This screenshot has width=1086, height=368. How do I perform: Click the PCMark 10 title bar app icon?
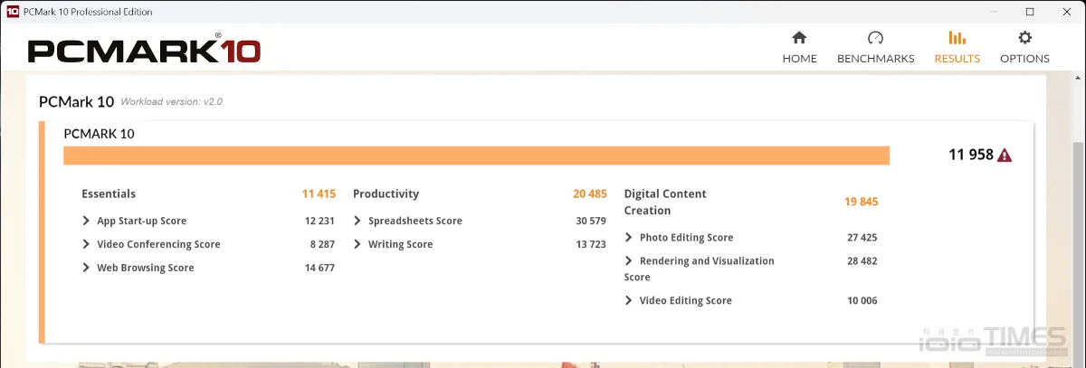click(13, 12)
